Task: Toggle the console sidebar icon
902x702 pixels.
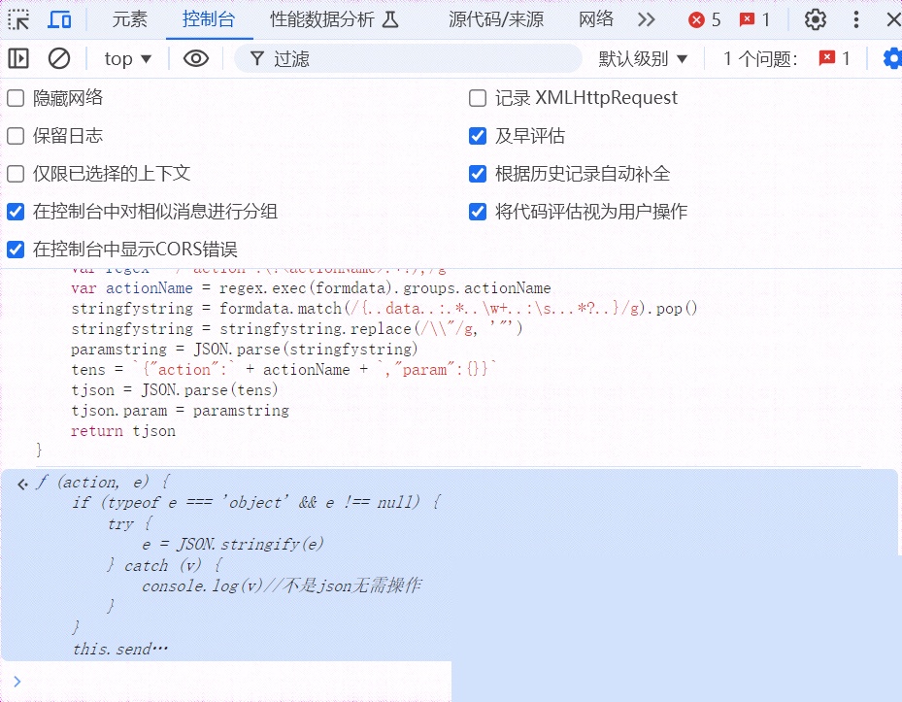Action: coord(18,58)
